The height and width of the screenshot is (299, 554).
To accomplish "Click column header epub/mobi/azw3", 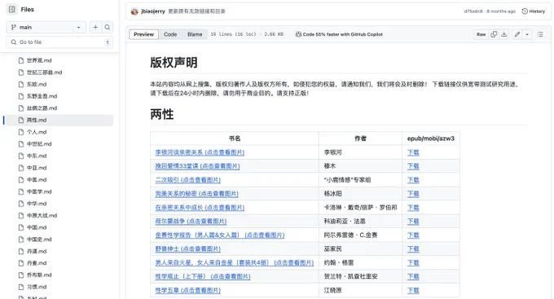I will coord(431,139).
